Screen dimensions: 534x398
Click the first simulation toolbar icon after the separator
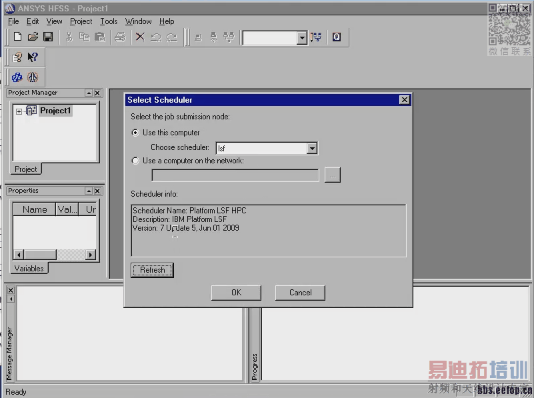pyautogui.click(x=198, y=37)
